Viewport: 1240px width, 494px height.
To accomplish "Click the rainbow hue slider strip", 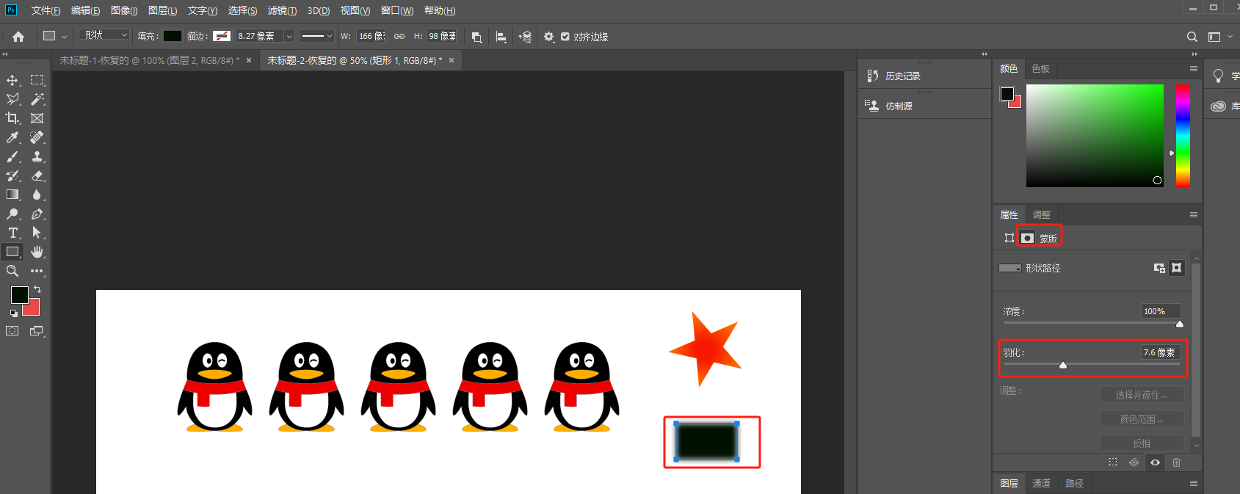I will click(1183, 136).
